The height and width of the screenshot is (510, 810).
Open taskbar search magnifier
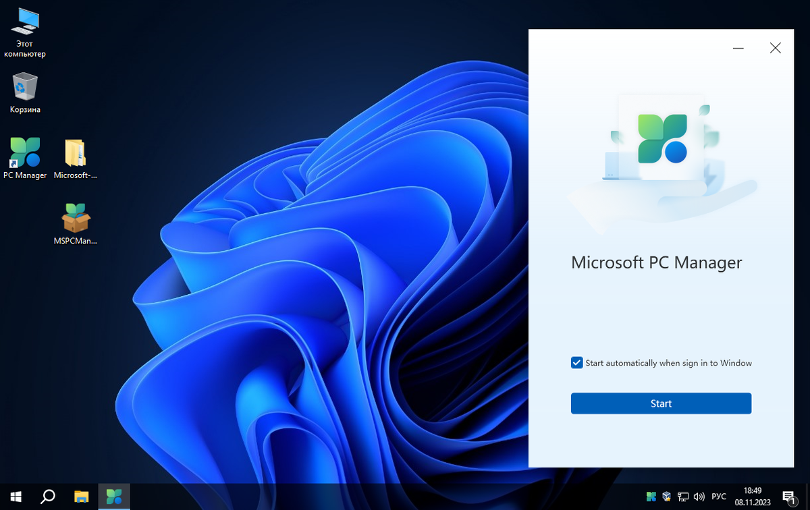pyautogui.click(x=48, y=497)
